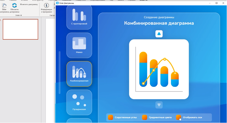
Task: Click Изменить диаграмму in the ribbon
Action: [29, 4]
